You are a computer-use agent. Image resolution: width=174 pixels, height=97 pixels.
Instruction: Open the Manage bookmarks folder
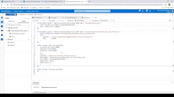click(x=33, y=8)
